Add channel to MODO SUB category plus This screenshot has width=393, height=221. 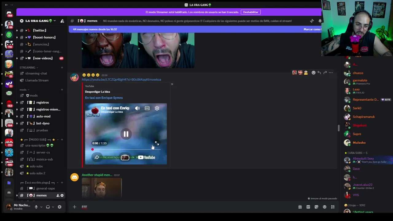[x=62, y=140]
